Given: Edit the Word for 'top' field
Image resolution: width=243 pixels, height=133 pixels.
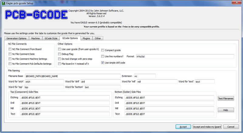Looking at the screenshot, I should [x=44, y=87].
